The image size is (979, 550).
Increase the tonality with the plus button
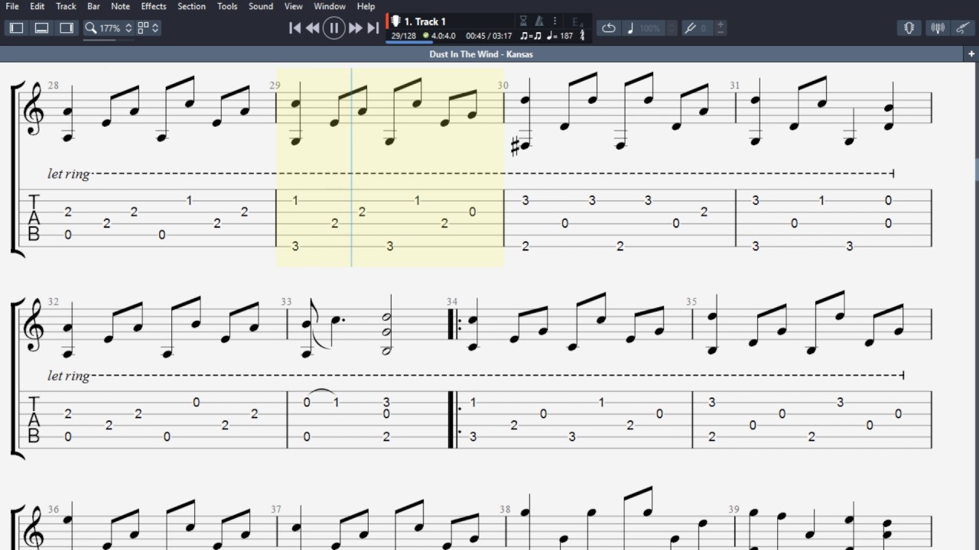[x=720, y=24]
